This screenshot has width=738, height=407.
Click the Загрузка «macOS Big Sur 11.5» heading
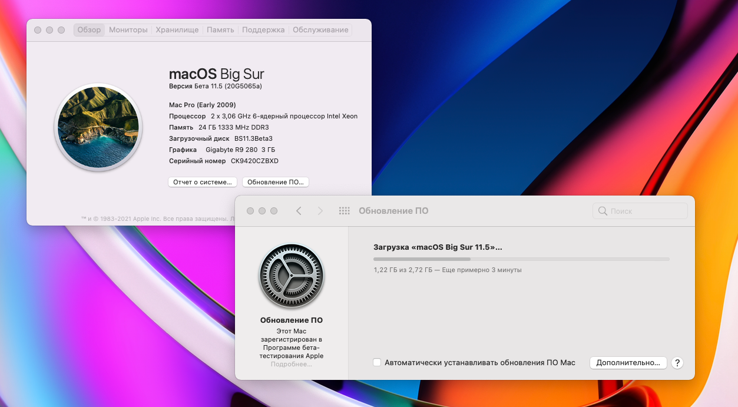point(438,247)
